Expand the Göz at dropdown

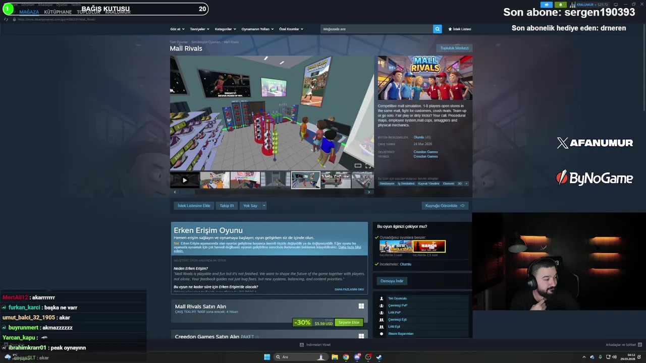point(178,29)
